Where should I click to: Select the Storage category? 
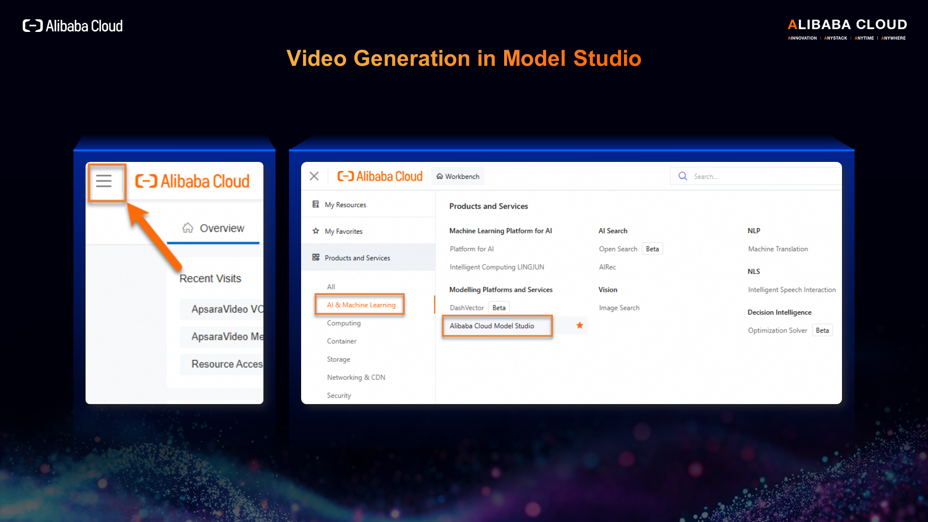click(x=338, y=360)
